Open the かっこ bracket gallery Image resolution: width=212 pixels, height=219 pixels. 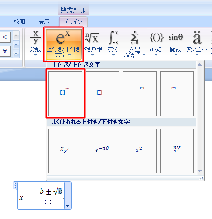[156, 44]
